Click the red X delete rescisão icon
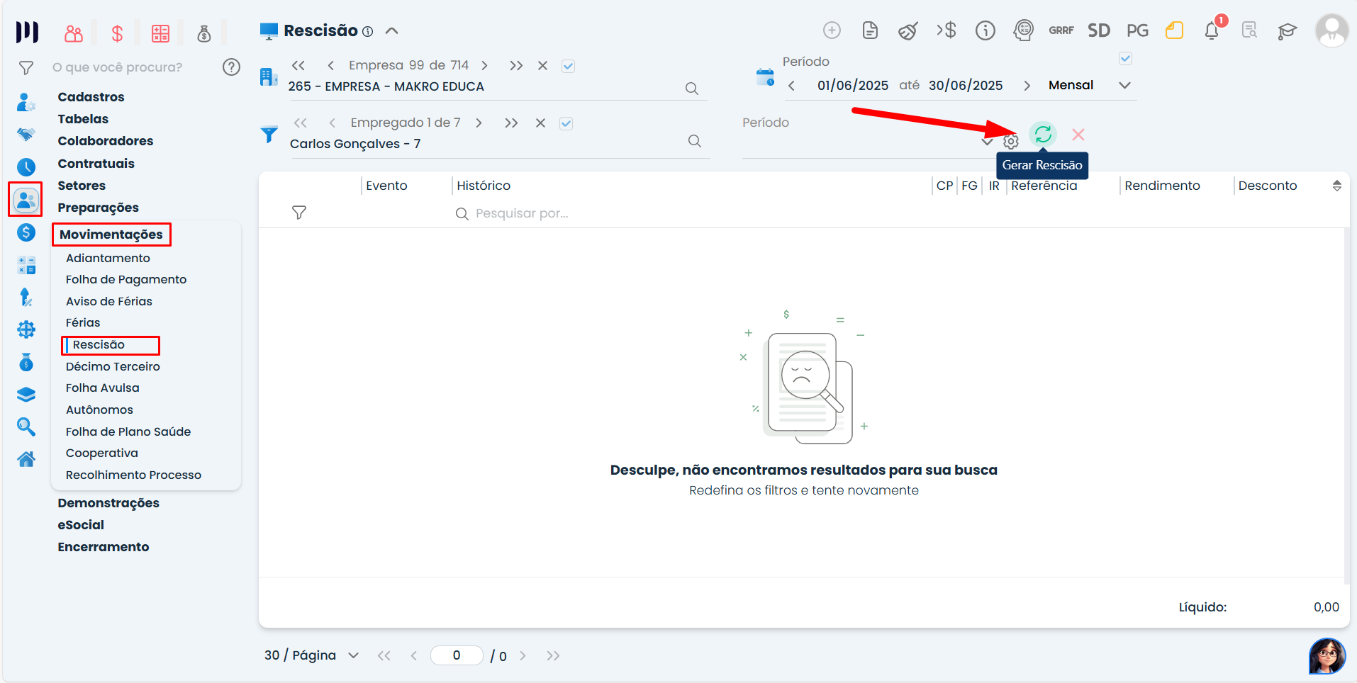The width and height of the screenshot is (1357, 683). 1078,135
